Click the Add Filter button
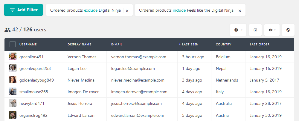This screenshot has width=299, height=121. click(23, 10)
